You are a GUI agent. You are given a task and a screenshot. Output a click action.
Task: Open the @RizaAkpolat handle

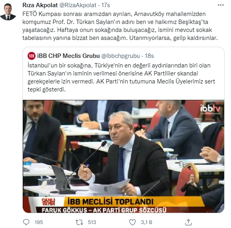pyautogui.click(x=78, y=5)
